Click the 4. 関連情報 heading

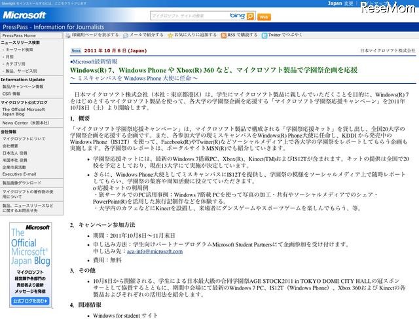[86, 305]
